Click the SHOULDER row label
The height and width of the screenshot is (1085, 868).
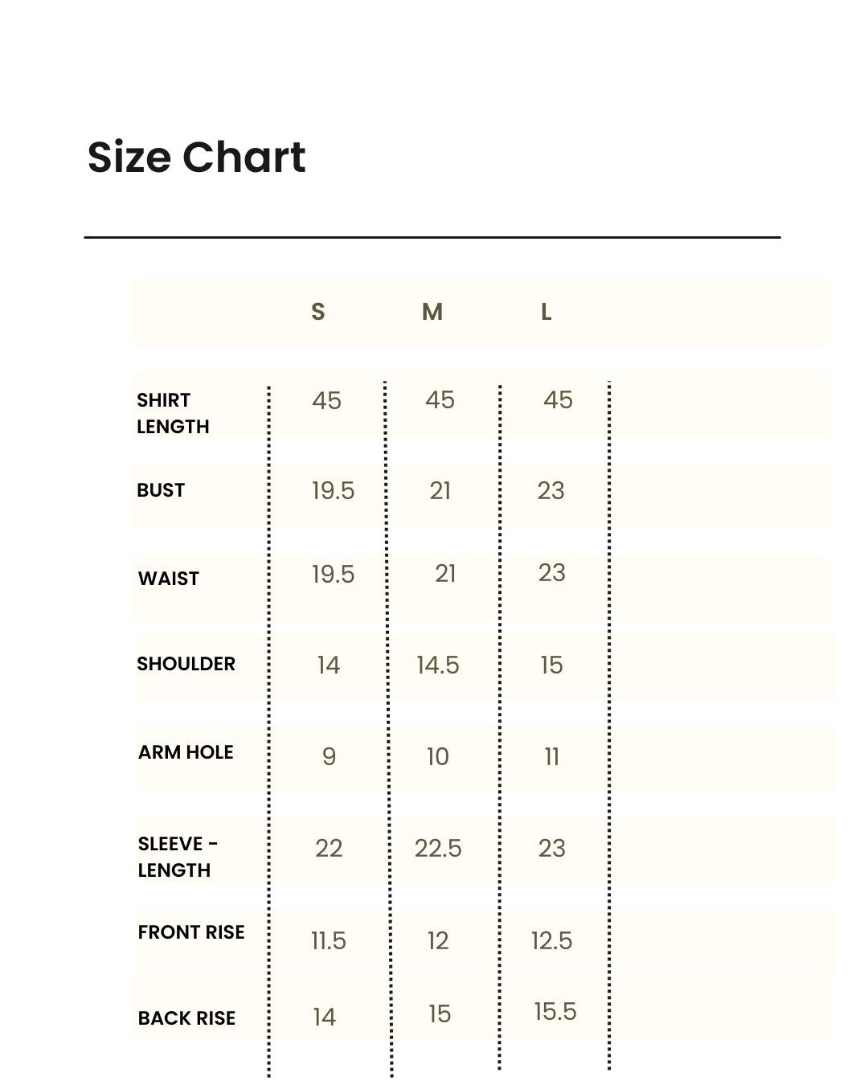[x=186, y=664]
